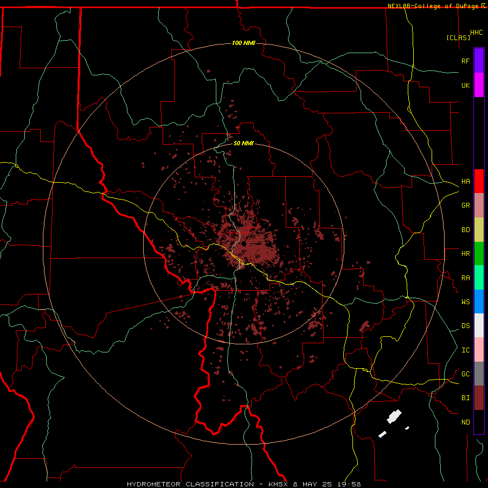Click the Hydrometeor Classification KMSX title text

(243, 484)
